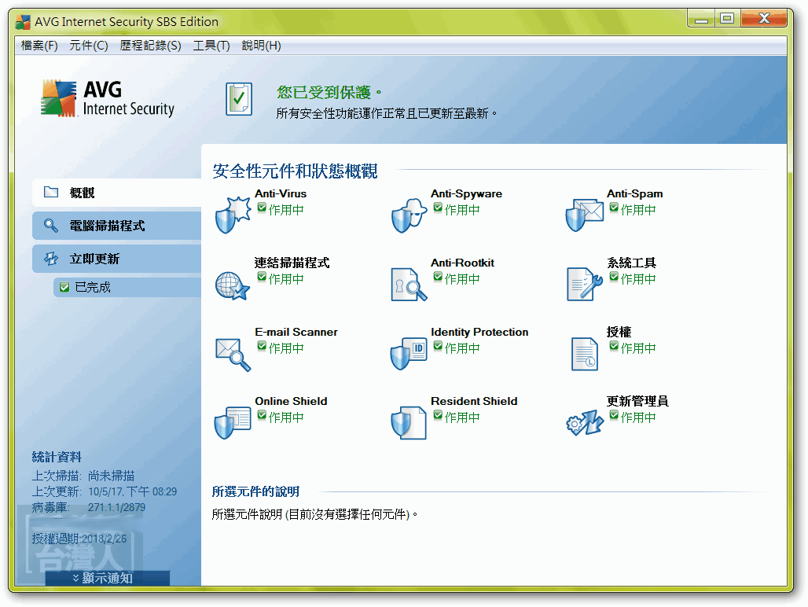Close the AVG Internet Security window
Viewport: 808px width, 607px height.
point(764,19)
